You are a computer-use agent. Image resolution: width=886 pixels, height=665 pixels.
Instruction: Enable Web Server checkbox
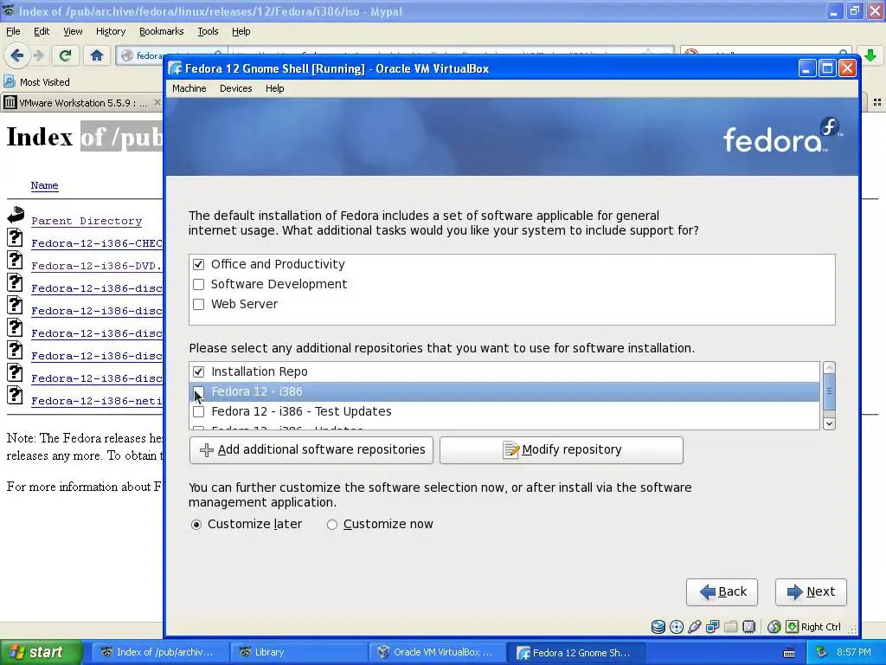pyautogui.click(x=198, y=304)
